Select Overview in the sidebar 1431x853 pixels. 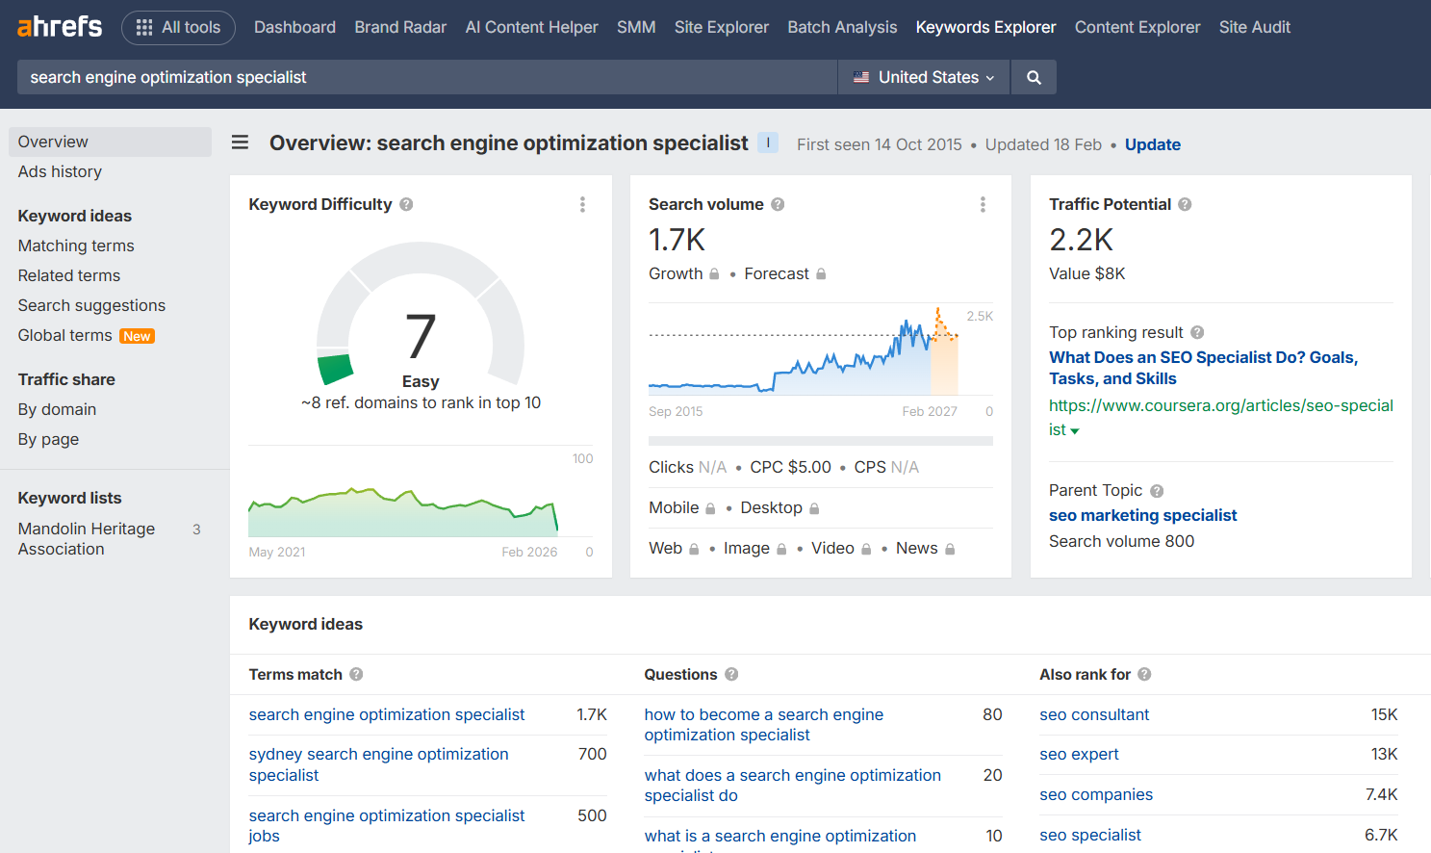[x=110, y=142]
